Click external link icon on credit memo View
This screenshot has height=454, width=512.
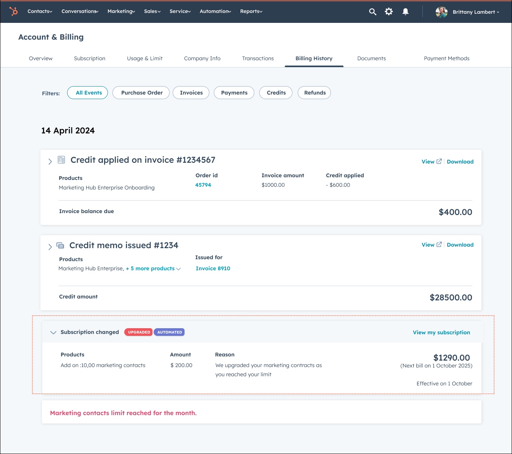[x=439, y=244]
